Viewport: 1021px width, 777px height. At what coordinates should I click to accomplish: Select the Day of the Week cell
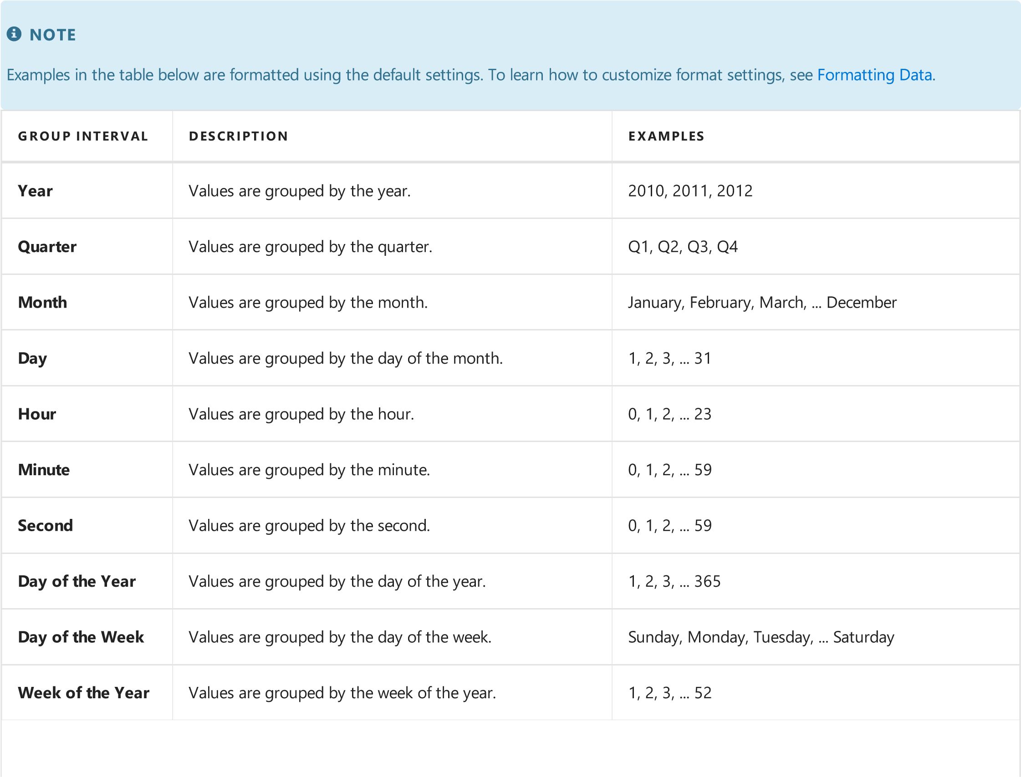click(81, 637)
